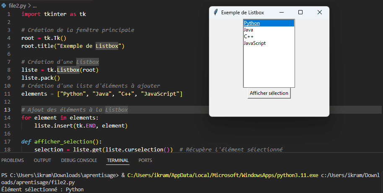Show the PORTS tab
Screen dimensions: 383x193
[145, 160]
